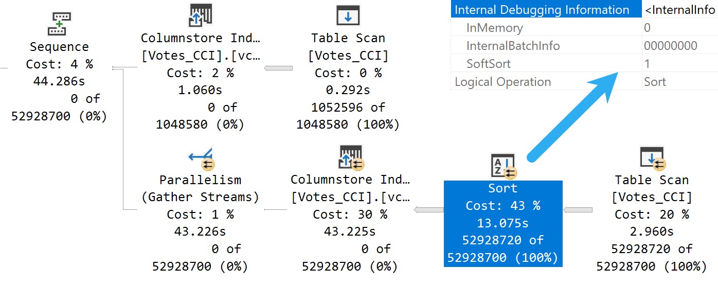Click the top Table Scan icon
Viewport: 718px width, 285px height.
pos(348,16)
